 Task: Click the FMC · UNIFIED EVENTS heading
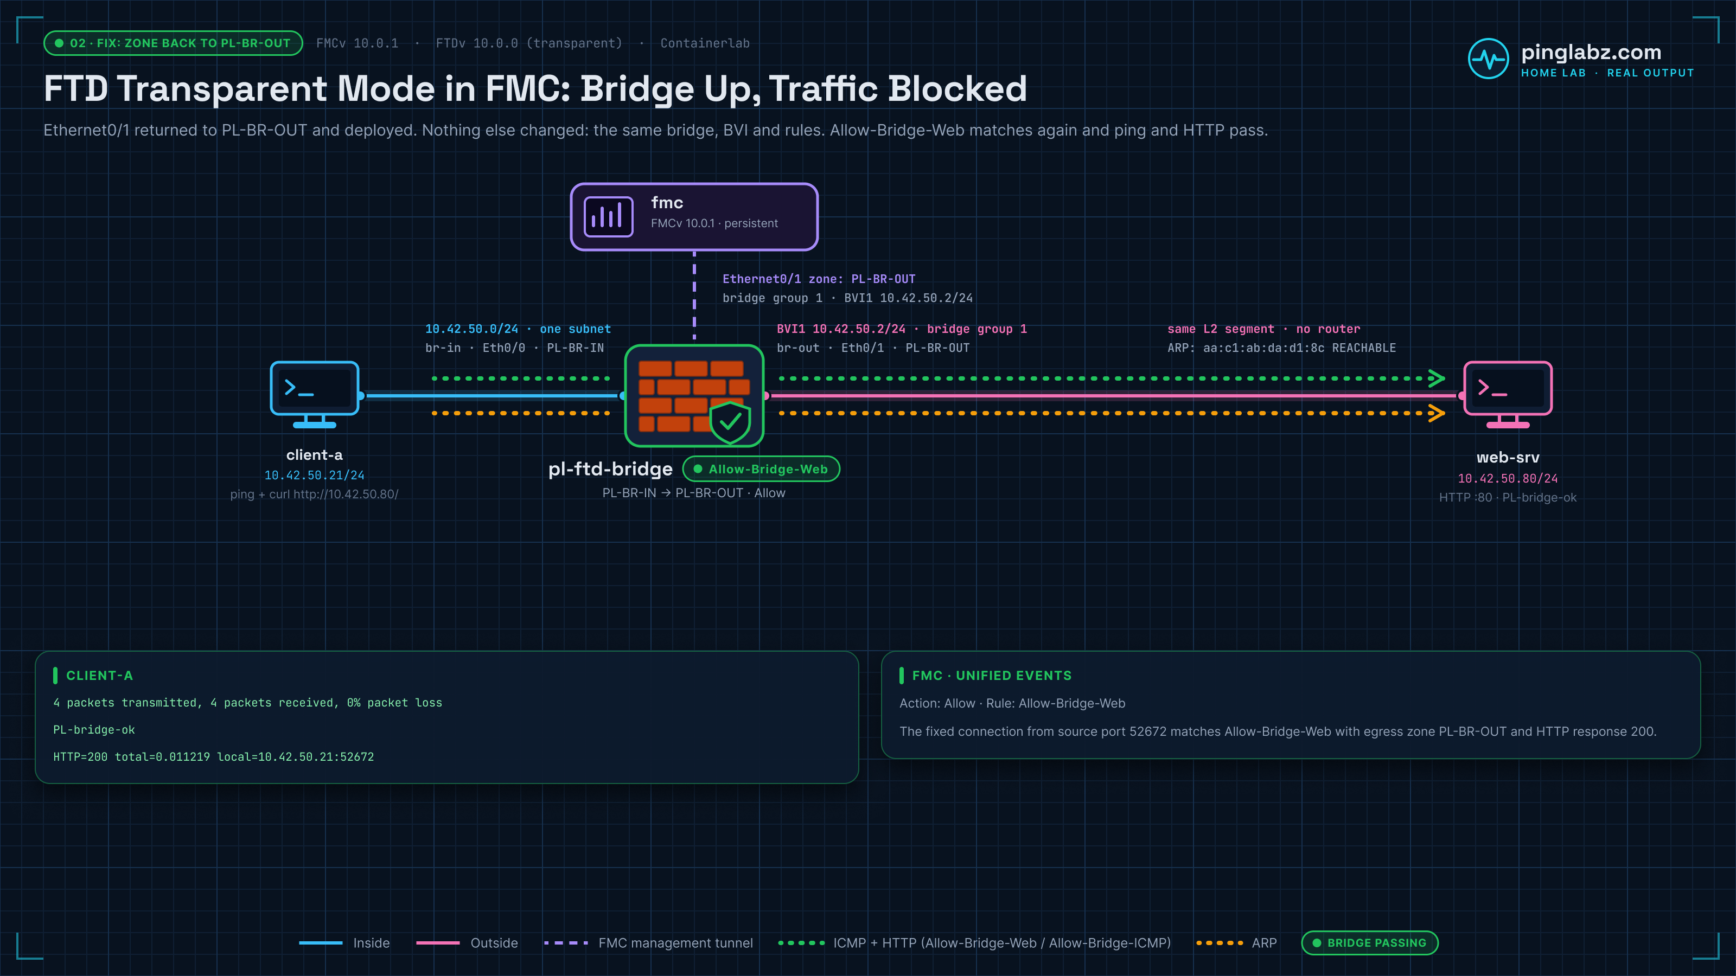tap(991, 676)
